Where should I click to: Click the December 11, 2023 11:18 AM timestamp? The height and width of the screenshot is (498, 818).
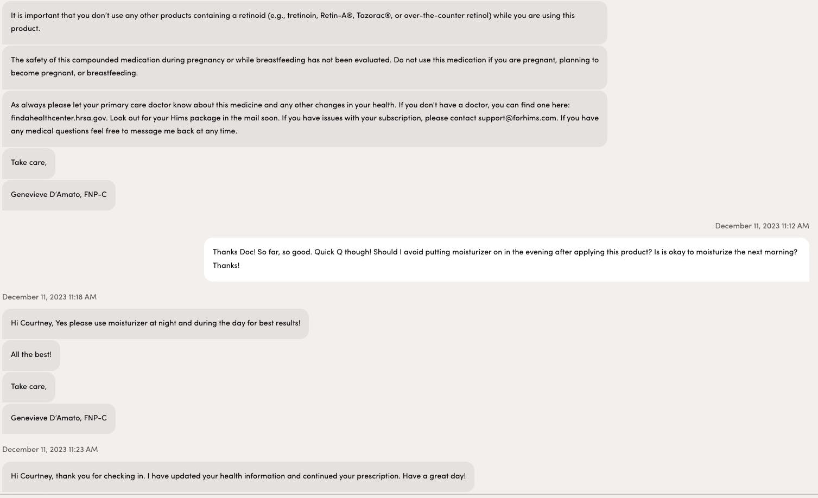[49, 297]
